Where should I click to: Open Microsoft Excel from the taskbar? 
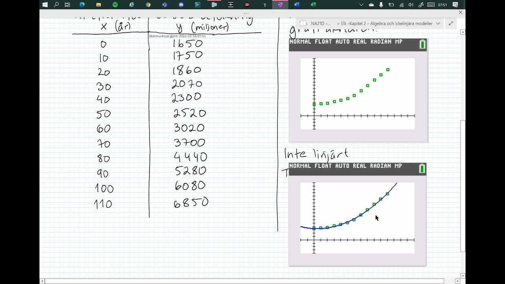313,5
